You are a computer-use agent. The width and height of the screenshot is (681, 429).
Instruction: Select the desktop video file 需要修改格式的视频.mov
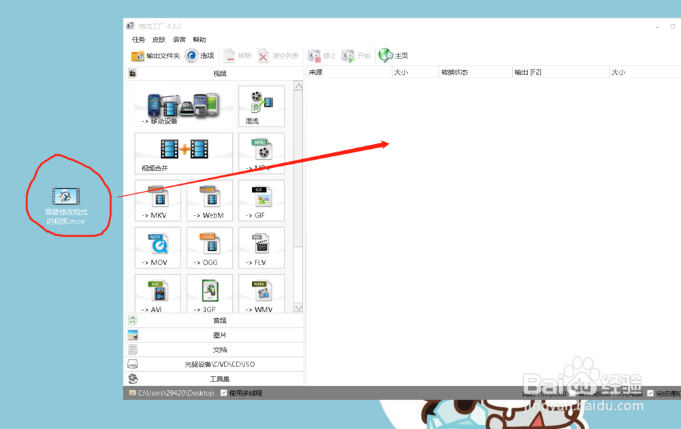66,206
